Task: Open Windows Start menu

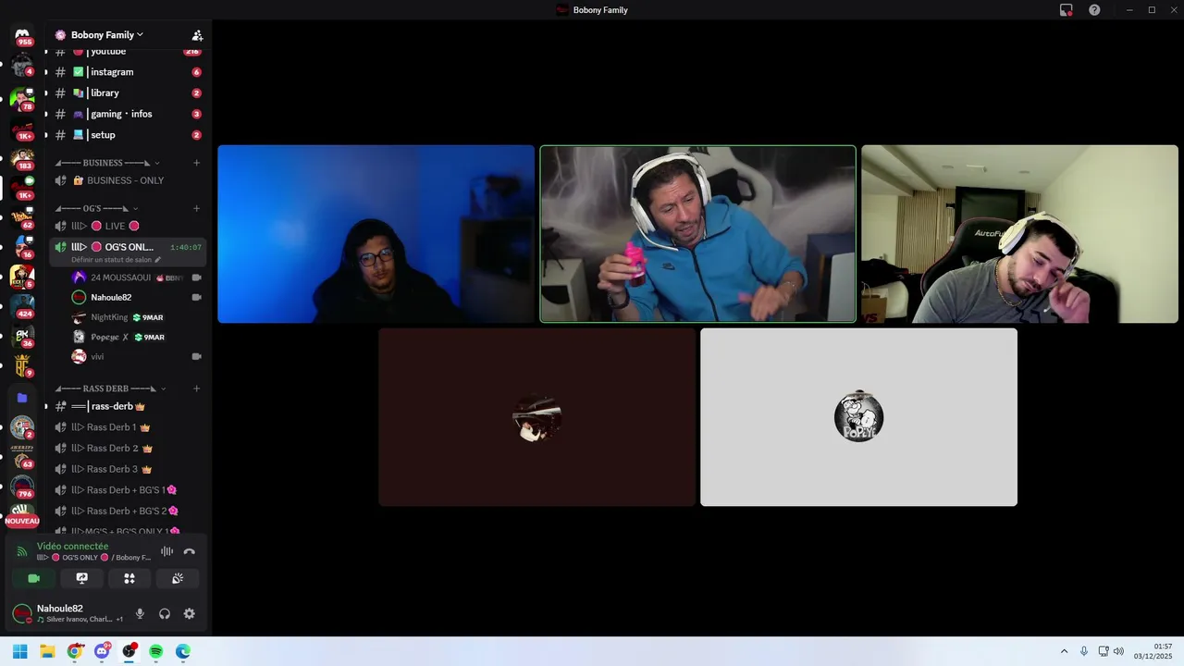Action: [19, 651]
